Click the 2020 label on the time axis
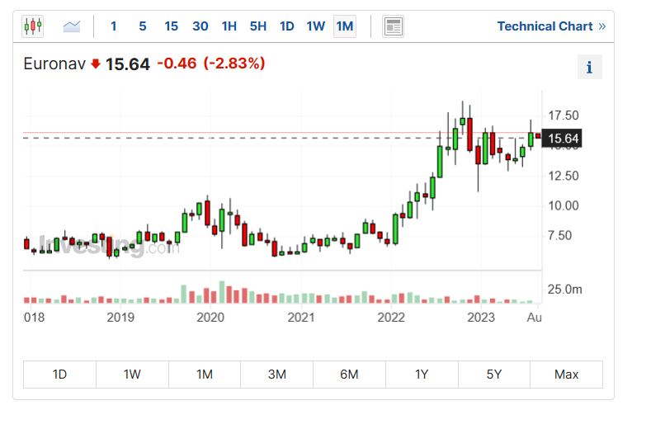The height and width of the screenshot is (424, 651). [210, 318]
